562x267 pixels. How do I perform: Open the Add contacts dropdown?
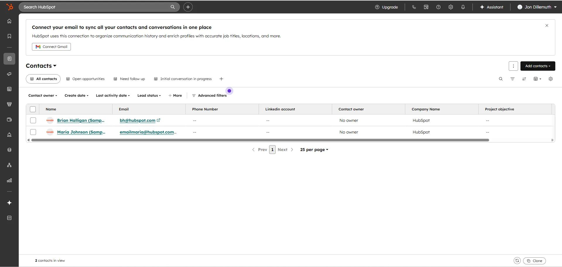[x=538, y=66]
